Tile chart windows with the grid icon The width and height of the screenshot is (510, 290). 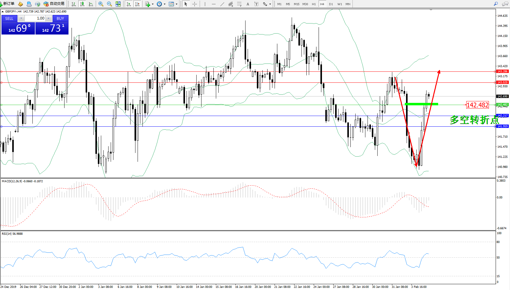click(118, 4)
